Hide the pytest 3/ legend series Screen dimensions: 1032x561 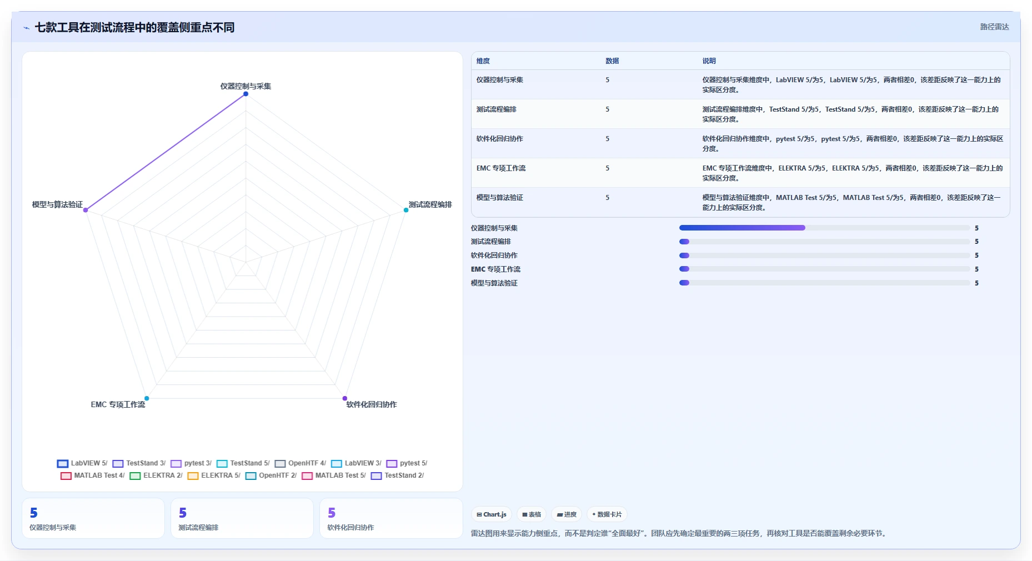click(191, 463)
